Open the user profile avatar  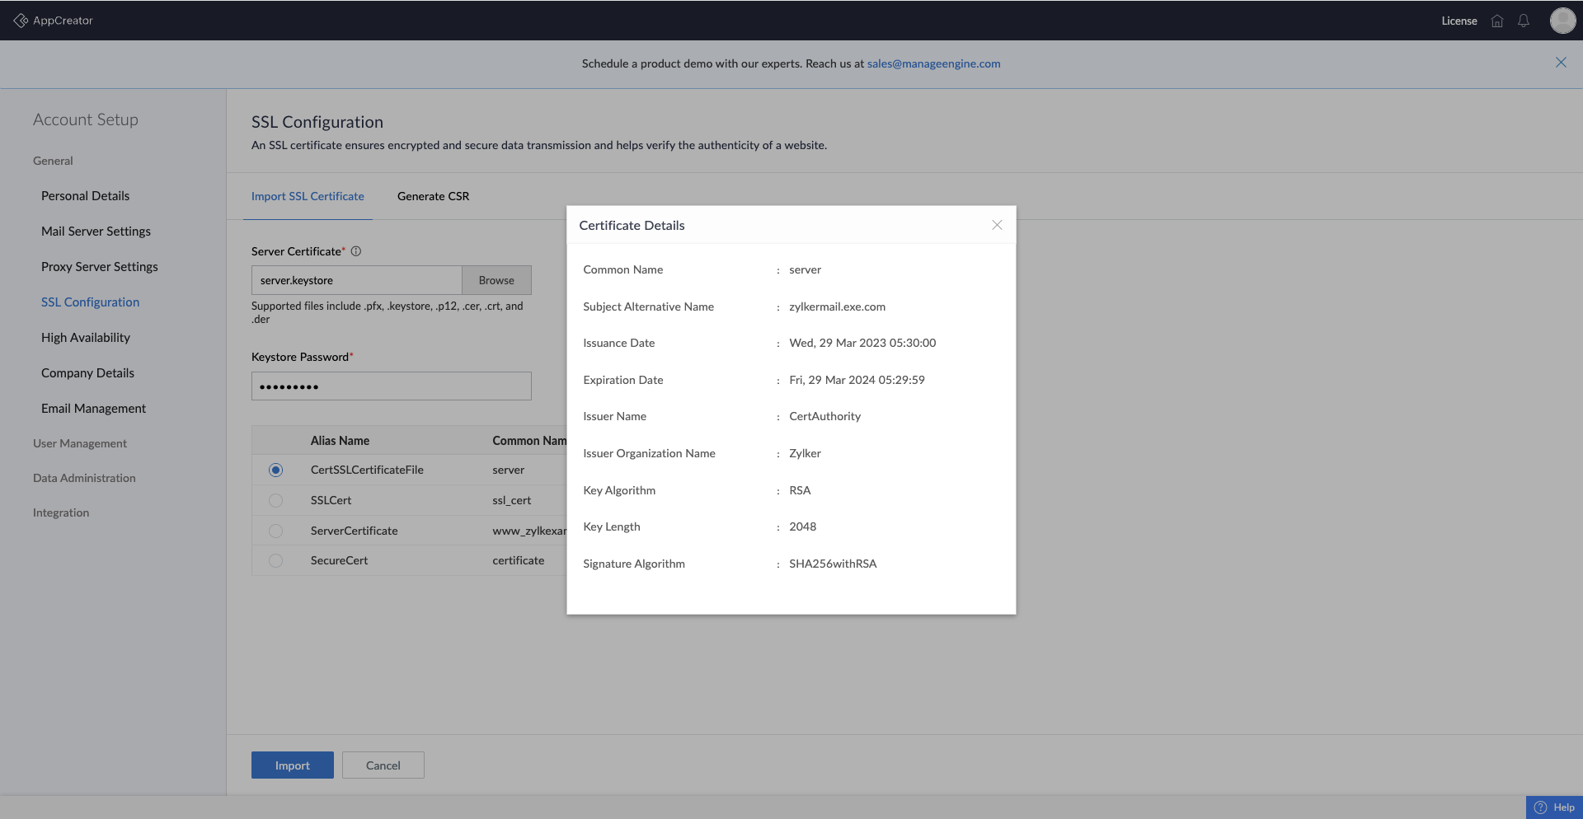click(1562, 21)
